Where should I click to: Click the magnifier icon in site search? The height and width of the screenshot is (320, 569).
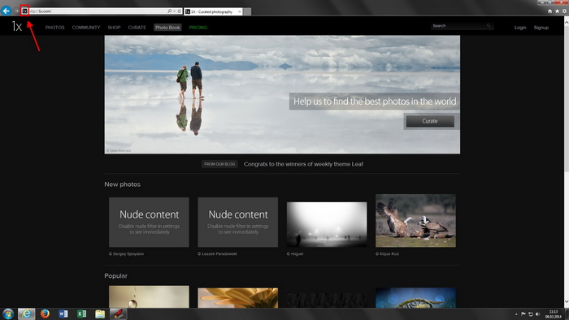click(489, 26)
